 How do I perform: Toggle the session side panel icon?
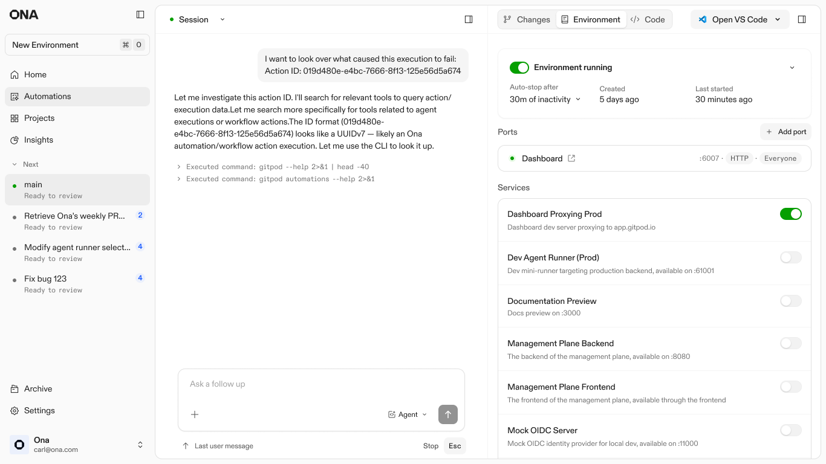click(x=469, y=19)
